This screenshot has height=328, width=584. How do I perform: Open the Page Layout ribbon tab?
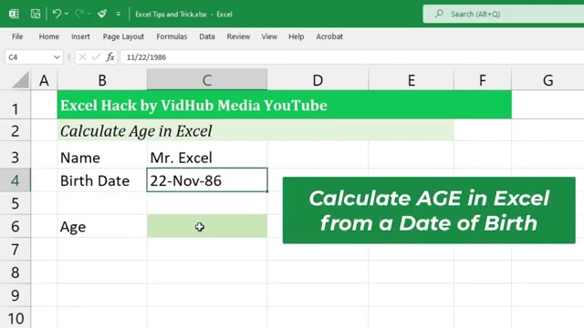[x=123, y=36]
